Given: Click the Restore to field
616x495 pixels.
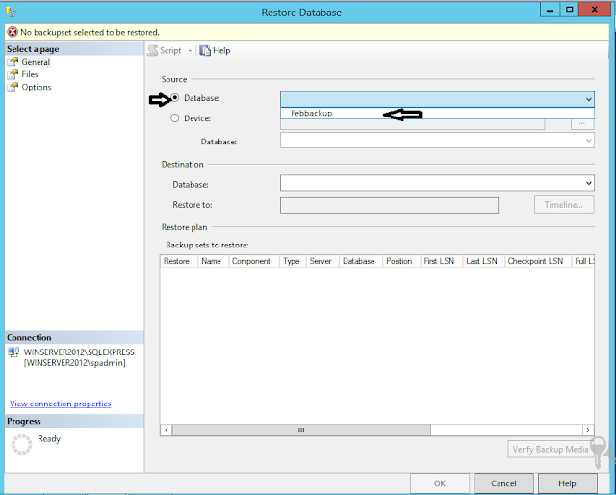Looking at the screenshot, I should pyautogui.click(x=389, y=205).
